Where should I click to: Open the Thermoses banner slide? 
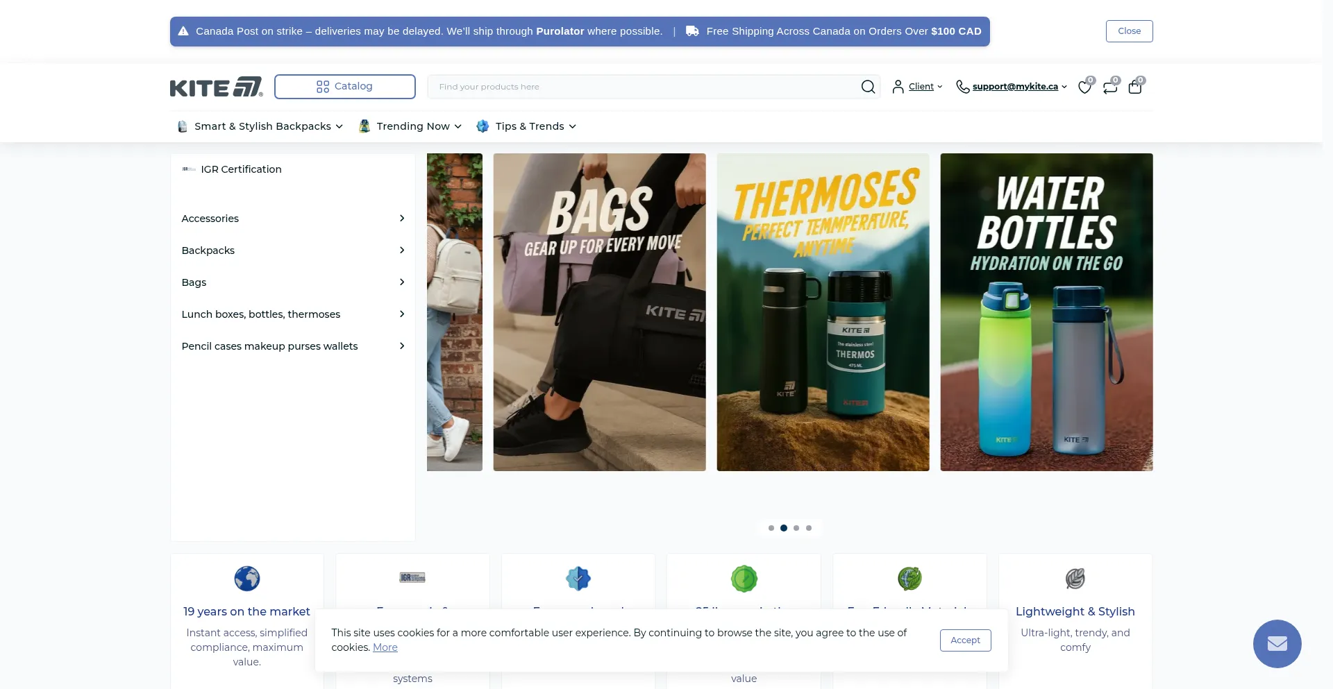[x=823, y=312]
